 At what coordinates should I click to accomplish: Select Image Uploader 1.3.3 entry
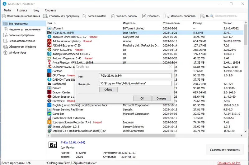pos(66,127)
